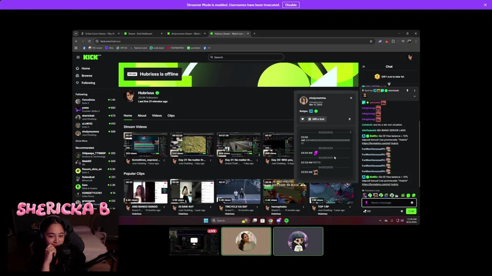Bookmark this page with star icon
The width and height of the screenshot is (492, 276).
[371, 41]
